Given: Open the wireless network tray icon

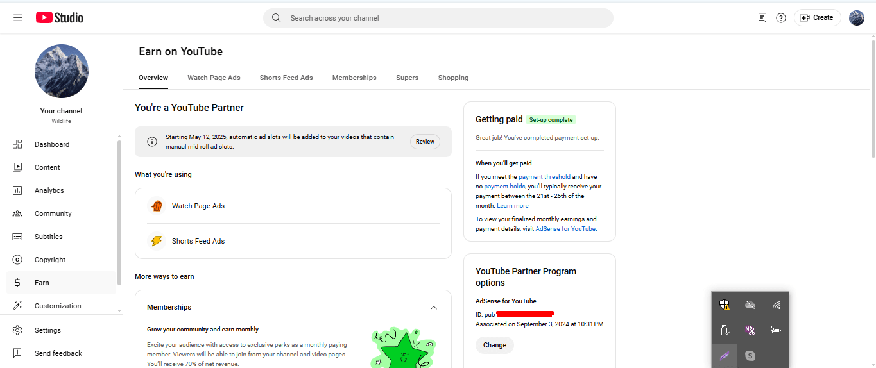Looking at the screenshot, I should tap(777, 305).
